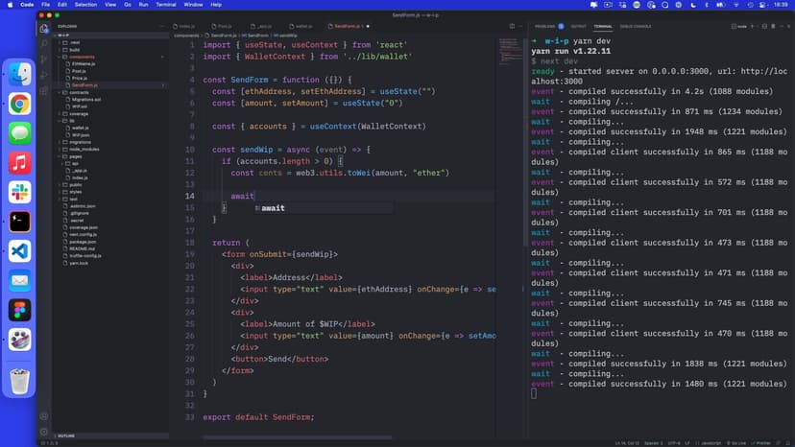The image size is (795, 447).
Task: Launch Visual Studio Code from the dock
Action: click(x=19, y=250)
